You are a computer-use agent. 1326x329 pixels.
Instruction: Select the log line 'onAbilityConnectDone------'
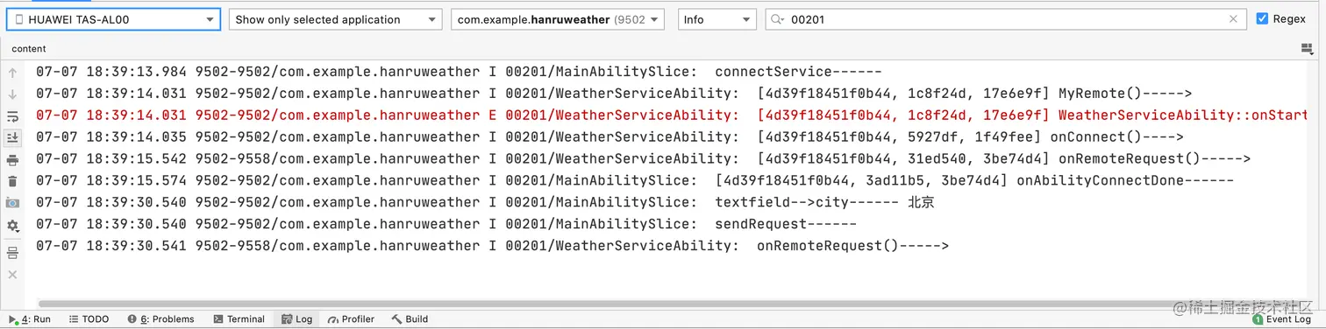635,180
